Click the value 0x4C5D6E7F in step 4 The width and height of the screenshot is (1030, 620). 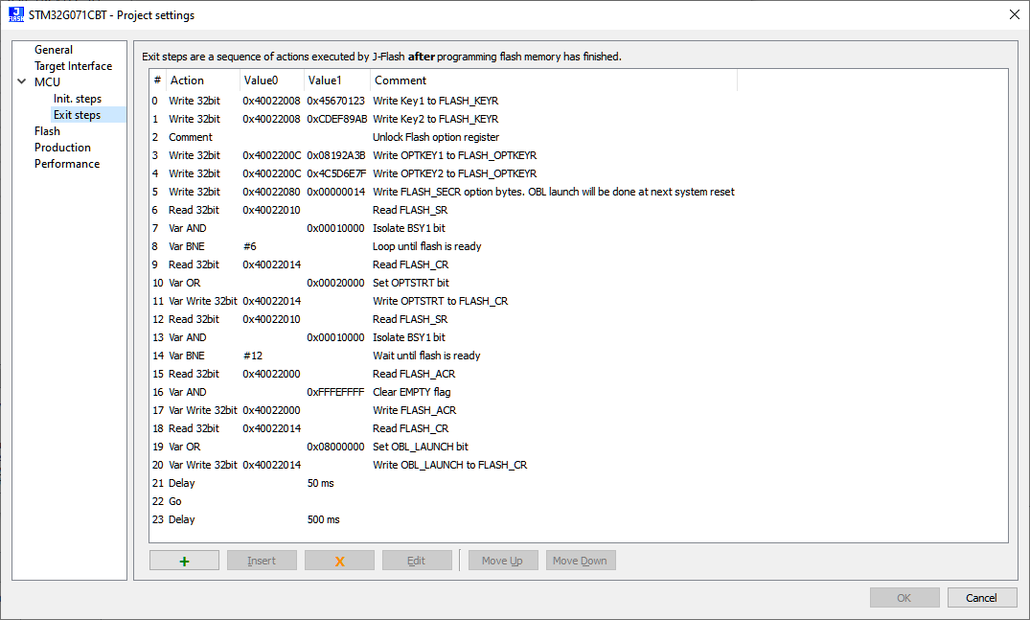(x=336, y=173)
